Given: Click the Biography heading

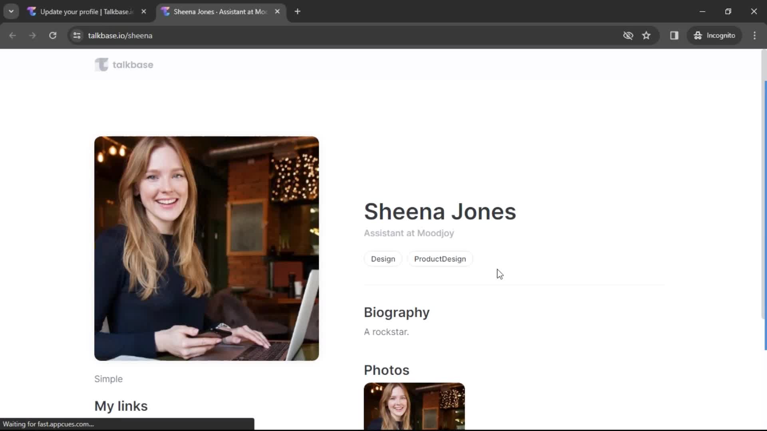Looking at the screenshot, I should click(x=397, y=312).
